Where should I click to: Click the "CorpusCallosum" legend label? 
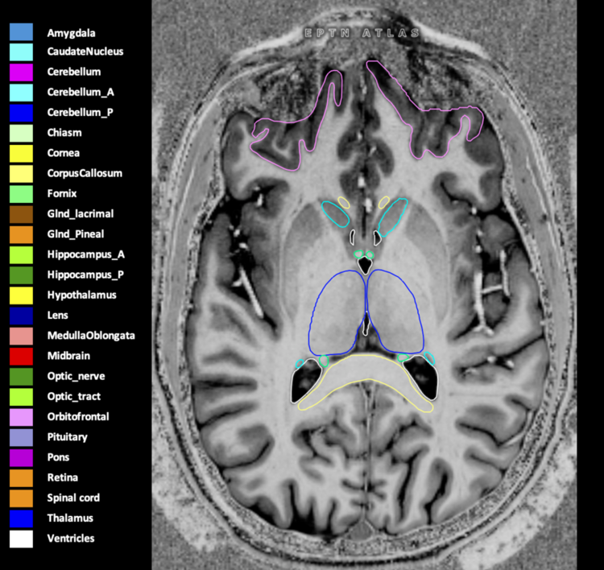tap(85, 174)
